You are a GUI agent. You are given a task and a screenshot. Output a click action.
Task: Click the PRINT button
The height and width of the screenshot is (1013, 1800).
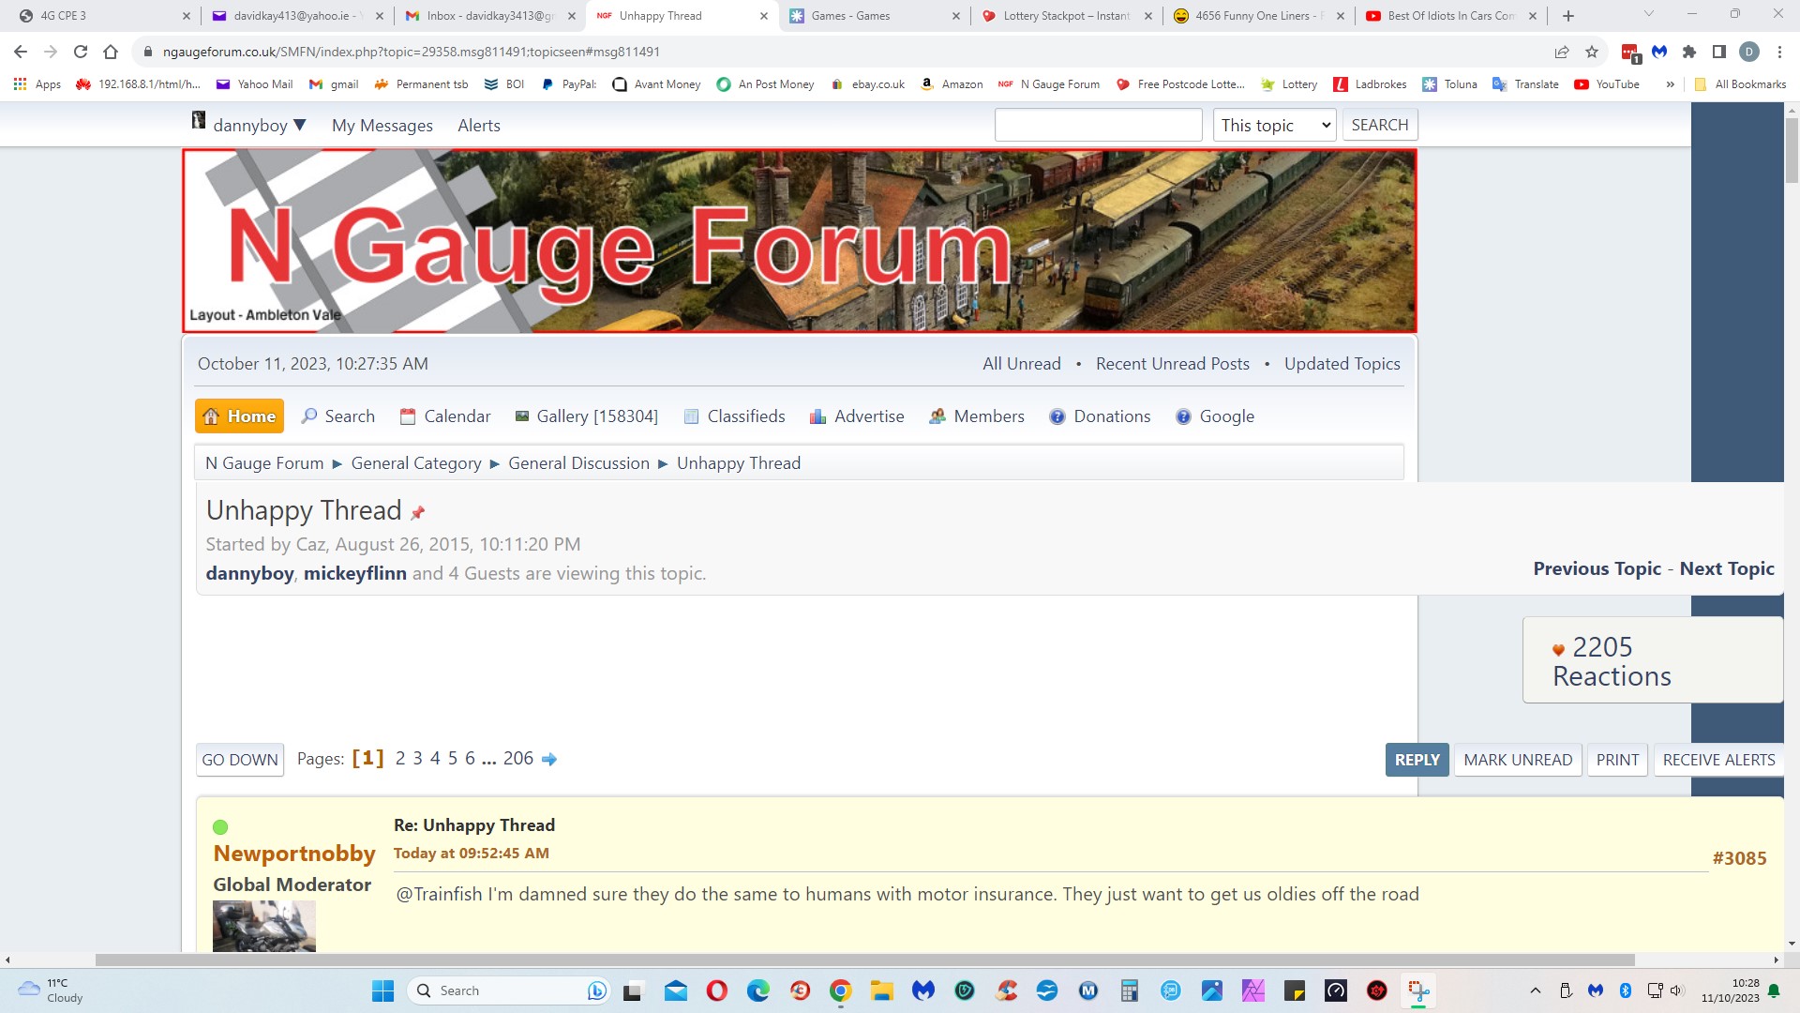(1618, 760)
